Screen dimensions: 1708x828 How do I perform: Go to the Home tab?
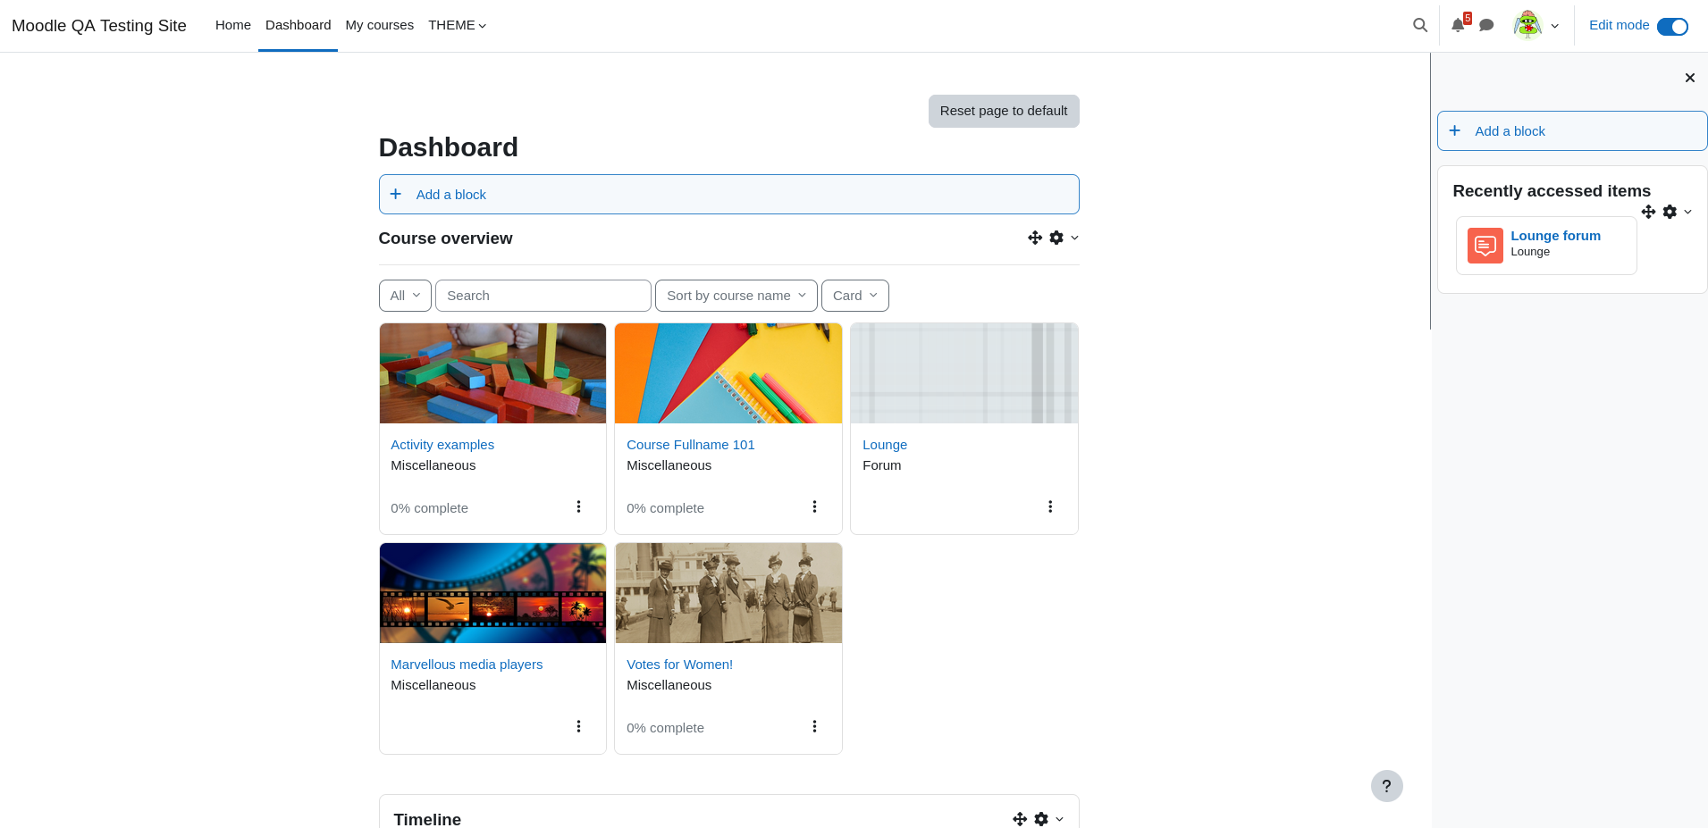tap(232, 25)
